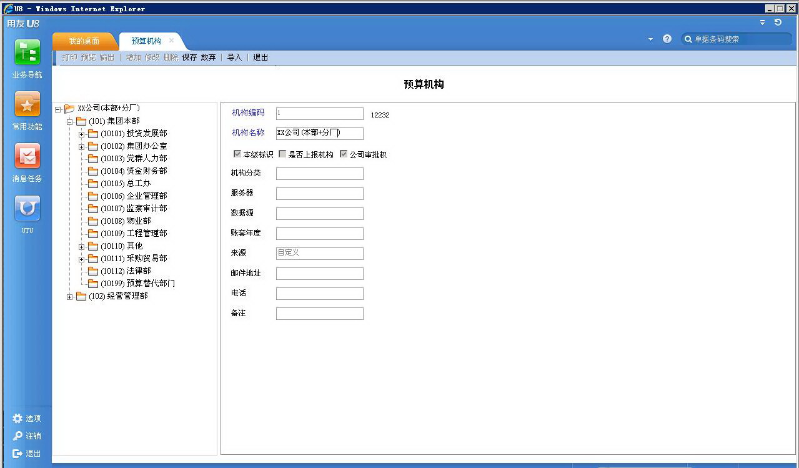Viewport: 799px width, 468px height.
Task: Toggle the 本级标识 checkbox
Action: [237, 154]
